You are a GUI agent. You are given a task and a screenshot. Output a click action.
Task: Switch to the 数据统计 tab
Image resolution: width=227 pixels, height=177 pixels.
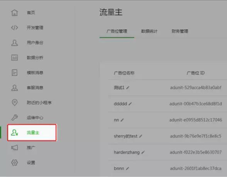tap(149, 31)
